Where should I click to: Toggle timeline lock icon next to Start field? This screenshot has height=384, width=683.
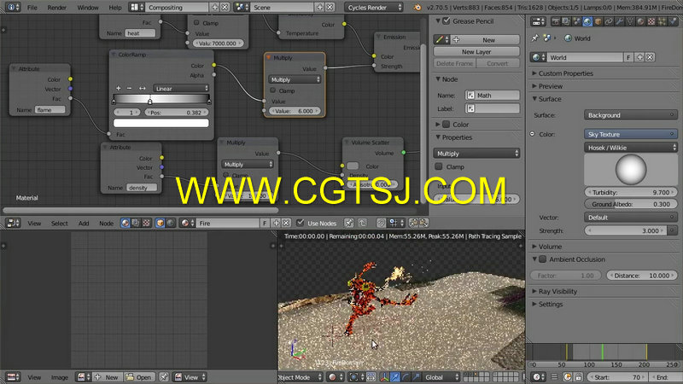[579, 377]
